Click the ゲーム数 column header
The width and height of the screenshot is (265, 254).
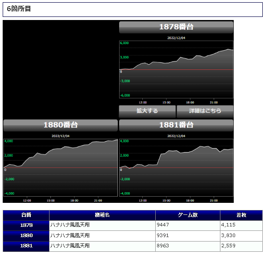(x=188, y=215)
